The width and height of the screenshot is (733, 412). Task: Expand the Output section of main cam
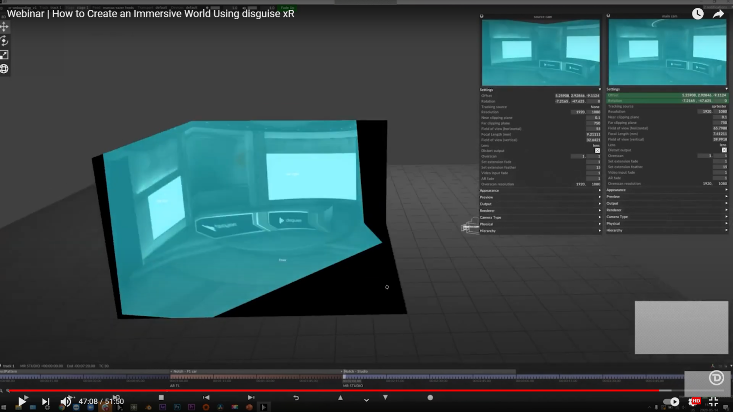[x=667, y=204]
